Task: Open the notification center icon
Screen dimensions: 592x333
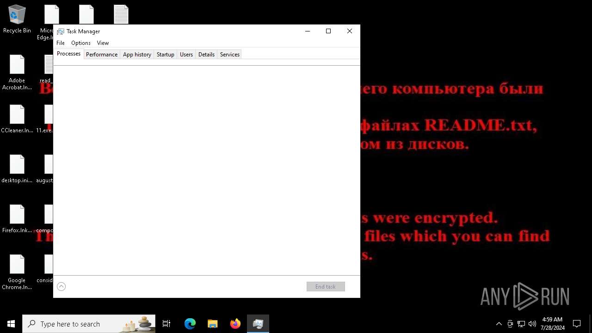Action: (577, 324)
